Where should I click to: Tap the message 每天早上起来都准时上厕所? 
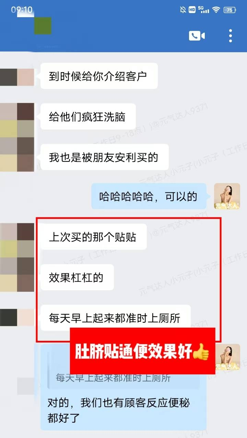[116, 318]
